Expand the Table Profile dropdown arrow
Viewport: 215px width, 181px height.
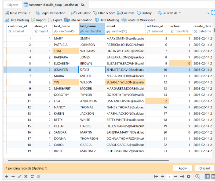[30, 13]
